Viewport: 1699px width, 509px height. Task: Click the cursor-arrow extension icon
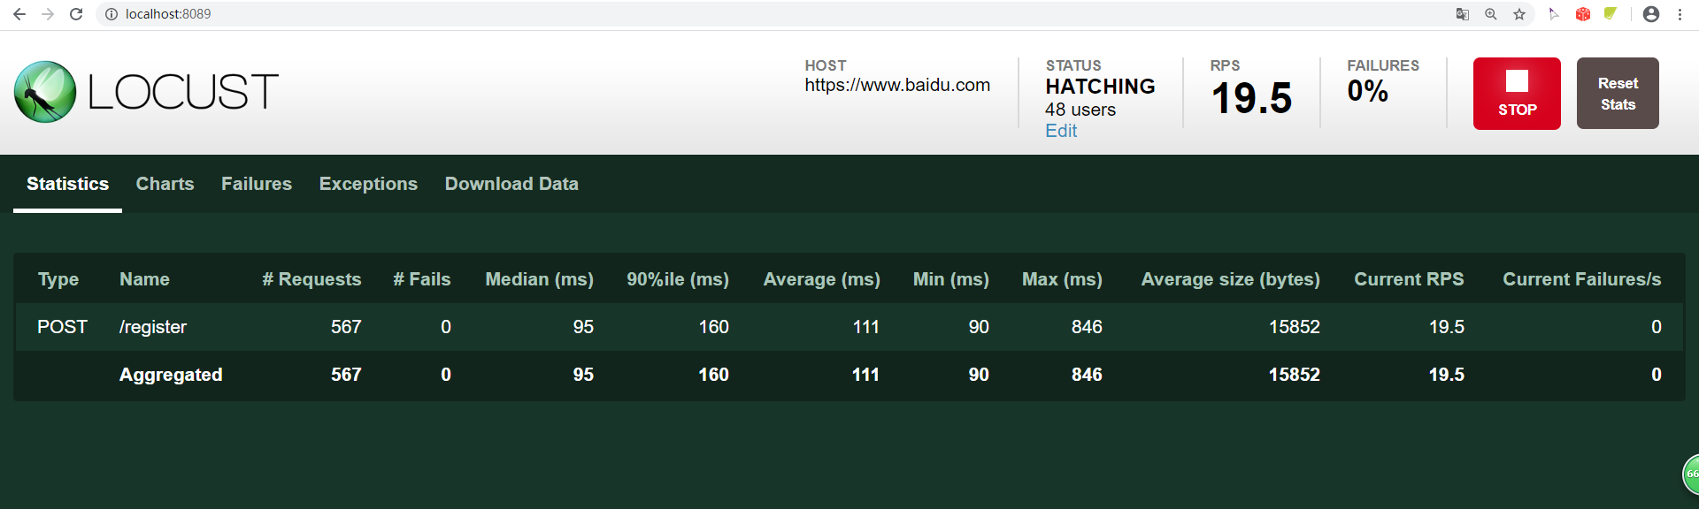1554,14
